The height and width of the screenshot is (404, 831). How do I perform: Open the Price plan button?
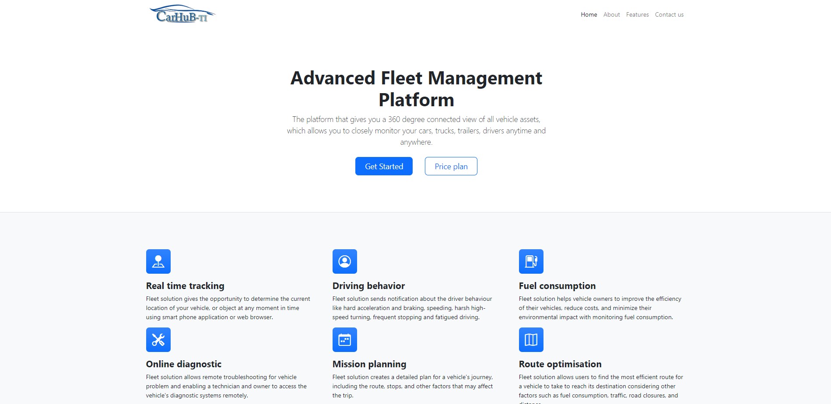tap(451, 166)
